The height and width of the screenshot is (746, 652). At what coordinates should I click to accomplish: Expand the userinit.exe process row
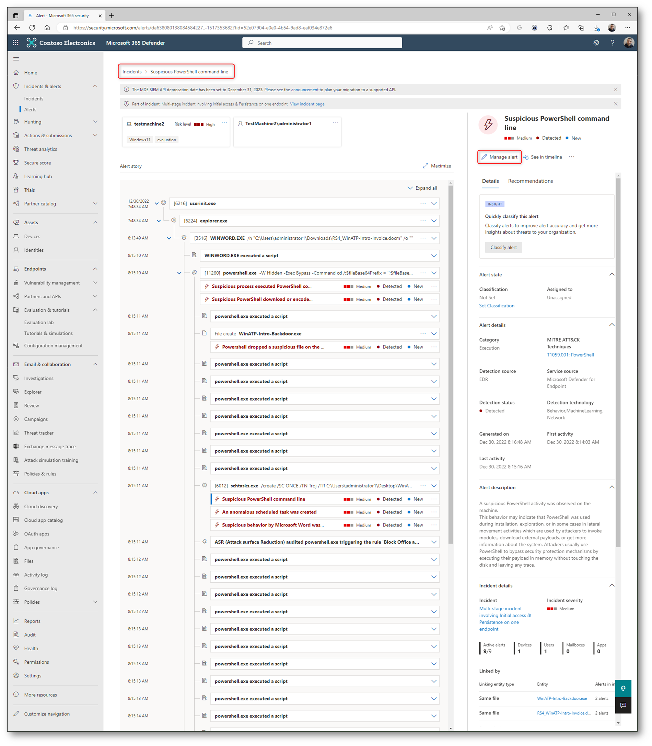434,203
